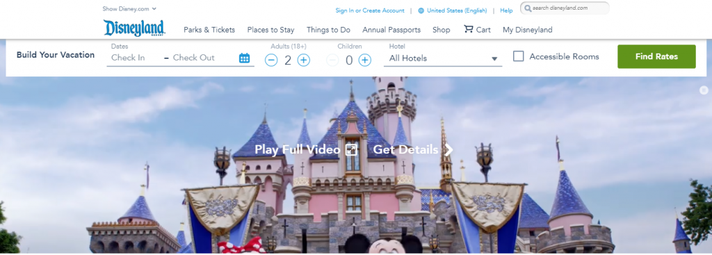Click Sign In or Create Account link
The height and width of the screenshot is (255, 712).
coord(370,10)
